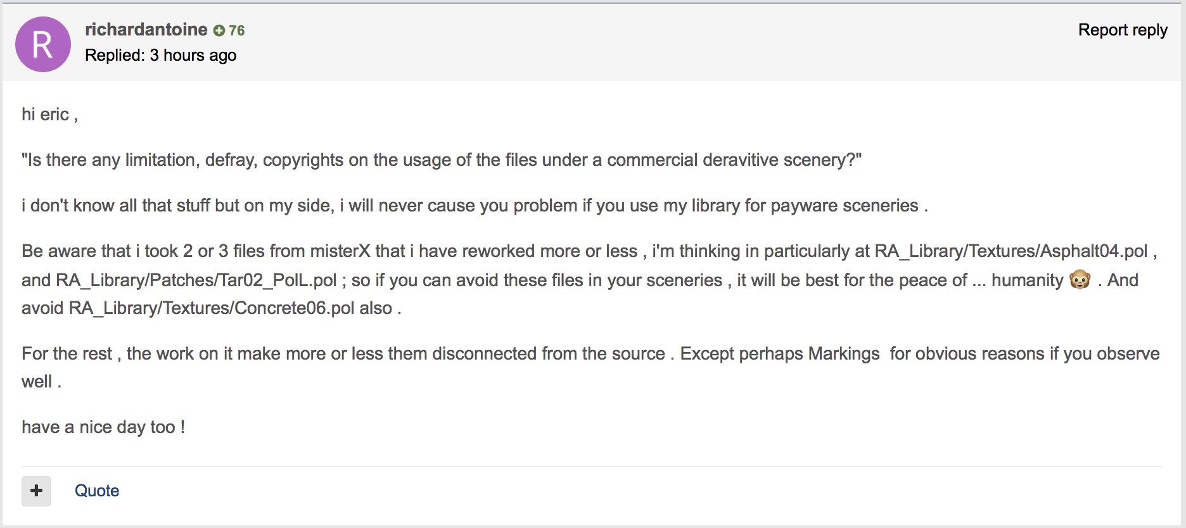Click the Report reply link

coord(1123,30)
